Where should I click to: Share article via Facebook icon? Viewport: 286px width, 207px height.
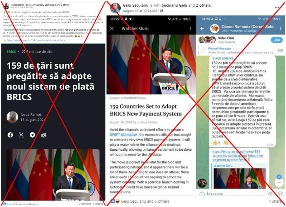11,135
